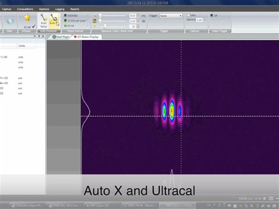Expand the 30 Hz frame rate dropdown
279x209 pixels.
coord(87,26)
